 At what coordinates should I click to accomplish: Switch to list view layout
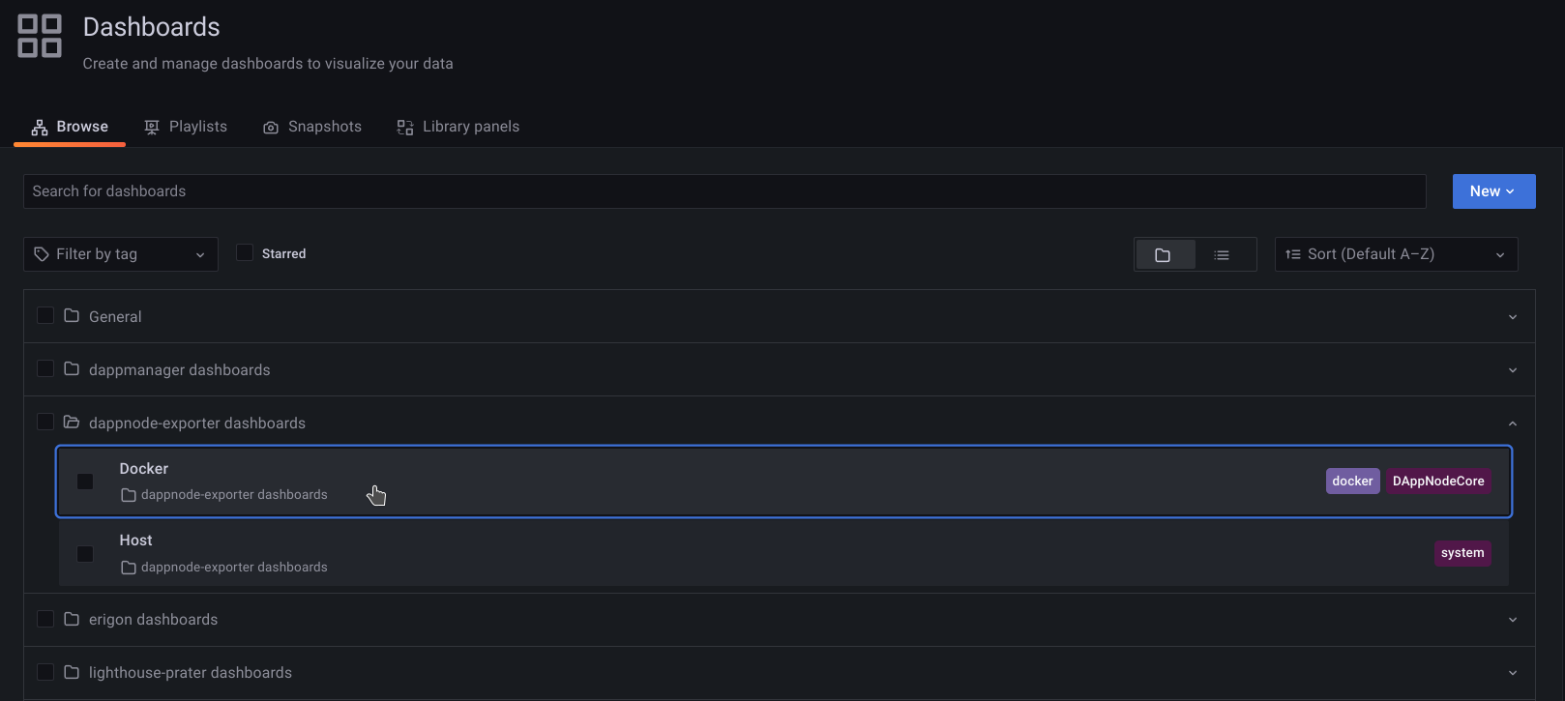(1224, 255)
